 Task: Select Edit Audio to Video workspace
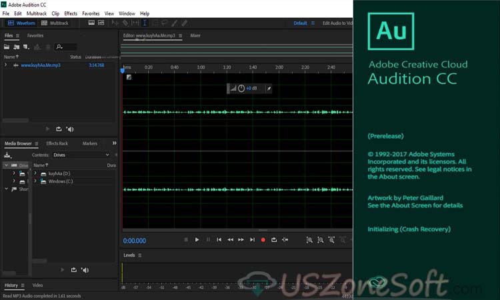click(x=337, y=23)
